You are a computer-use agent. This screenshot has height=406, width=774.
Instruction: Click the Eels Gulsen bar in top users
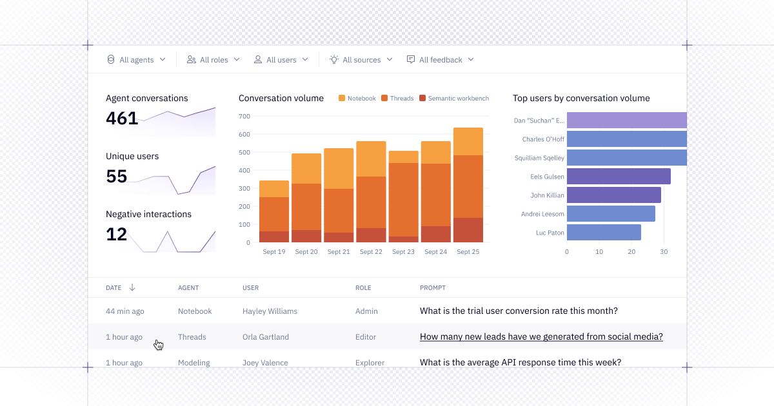pos(619,177)
